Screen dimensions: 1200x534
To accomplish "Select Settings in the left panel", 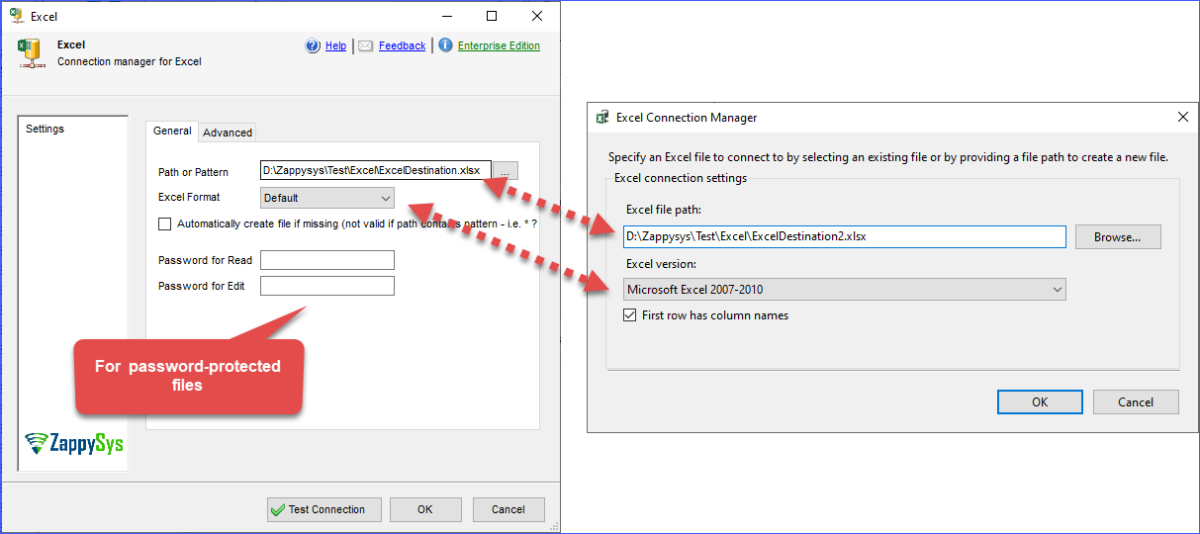I will click(x=46, y=129).
